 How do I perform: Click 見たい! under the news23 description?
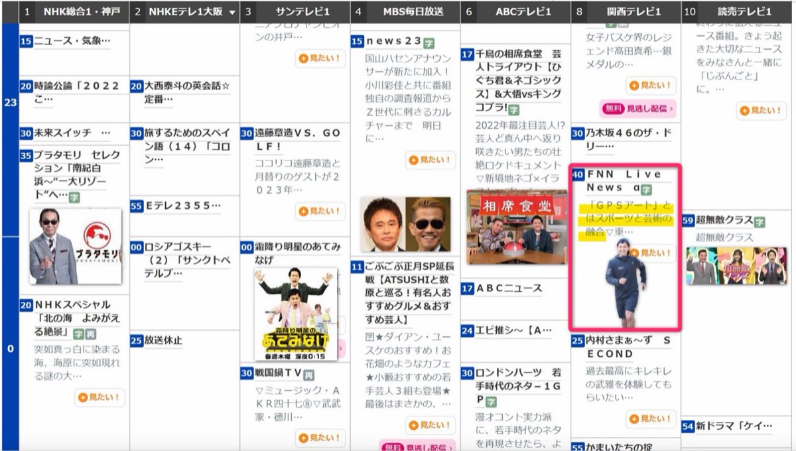pos(431,160)
